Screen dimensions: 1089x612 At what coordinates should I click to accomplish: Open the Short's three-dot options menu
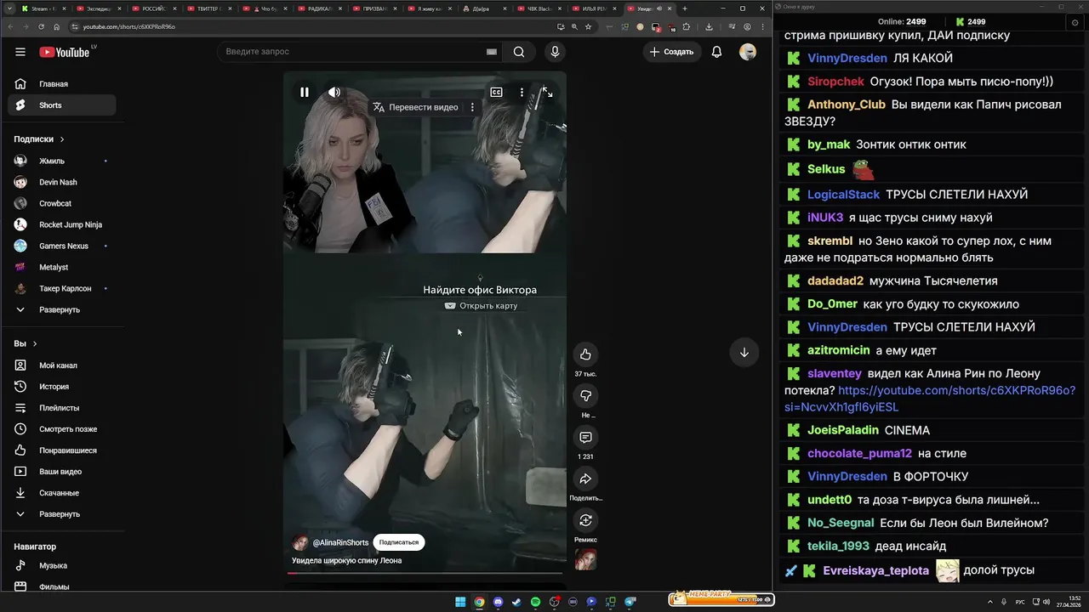[522, 92]
